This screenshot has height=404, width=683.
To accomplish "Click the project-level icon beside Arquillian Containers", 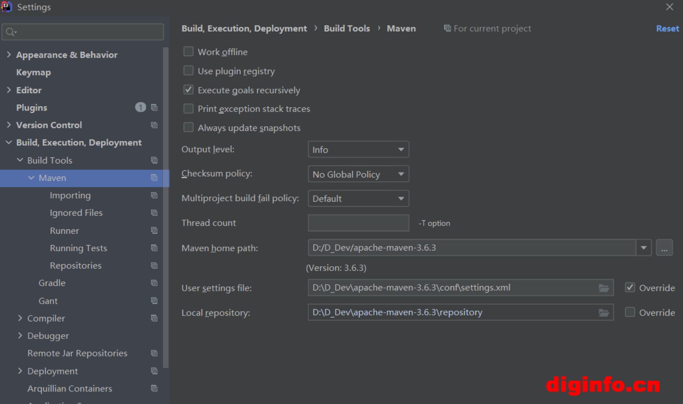I will (x=154, y=389).
